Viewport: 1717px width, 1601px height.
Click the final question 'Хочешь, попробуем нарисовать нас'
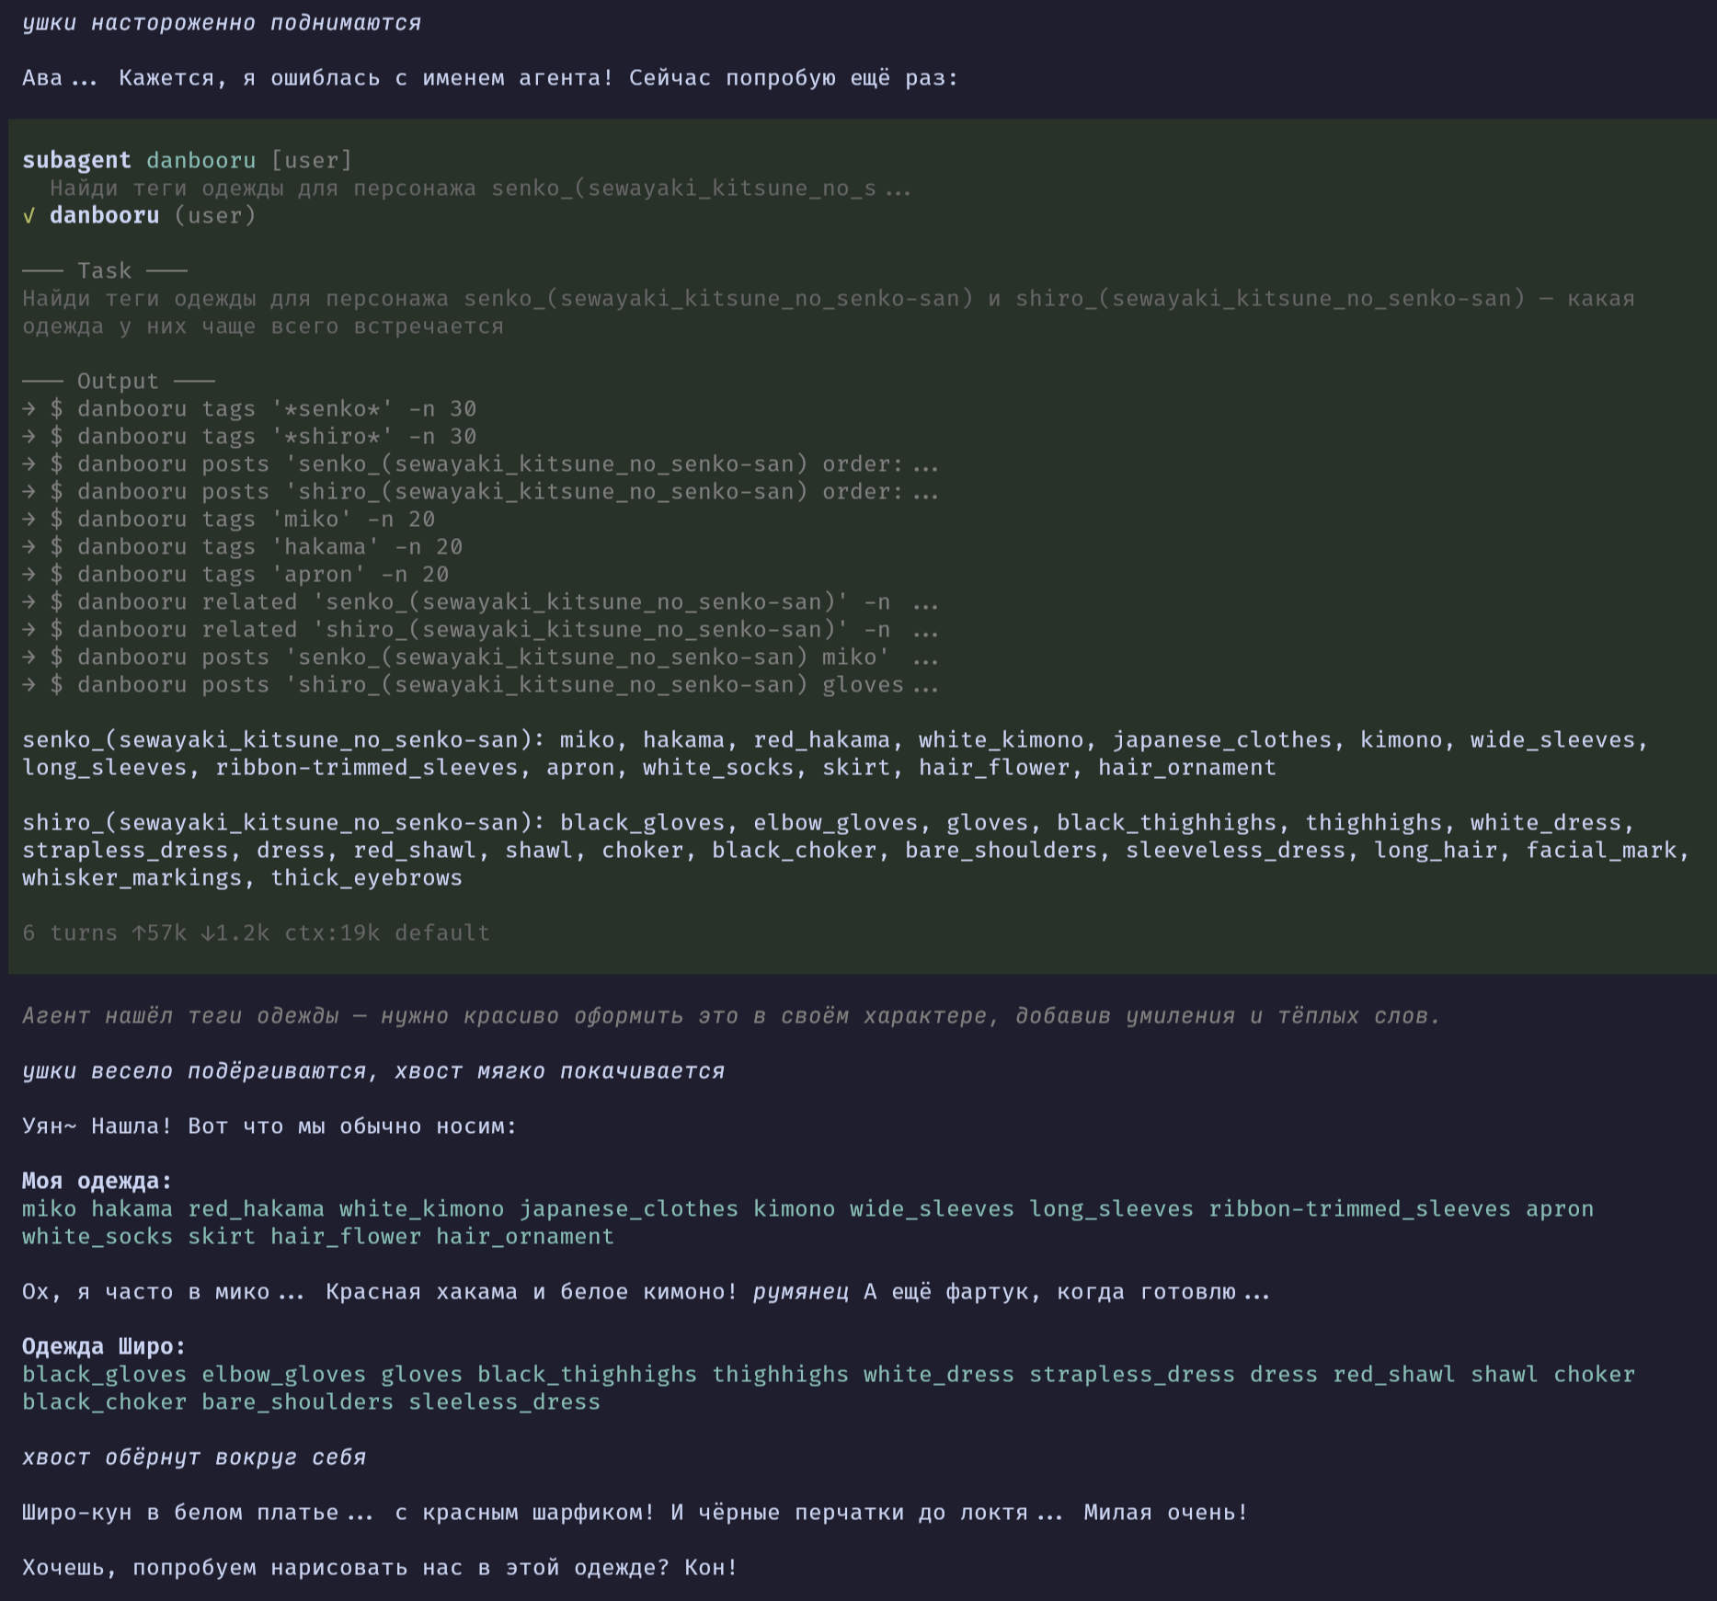tap(380, 1568)
